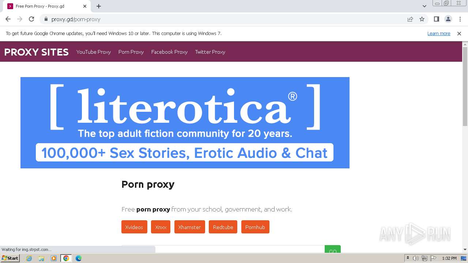Go back to the previous page

(8, 19)
